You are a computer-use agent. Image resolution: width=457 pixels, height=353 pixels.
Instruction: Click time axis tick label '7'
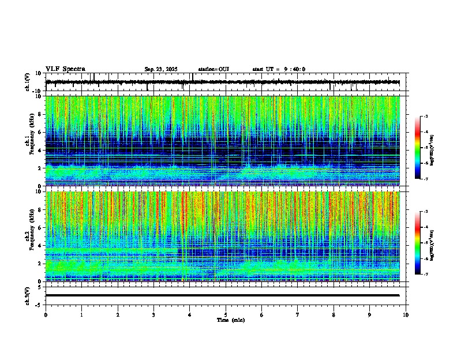pos(298,315)
